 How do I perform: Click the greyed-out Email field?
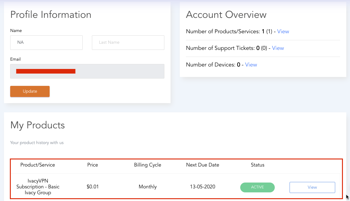pyautogui.click(x=87, y=71)
